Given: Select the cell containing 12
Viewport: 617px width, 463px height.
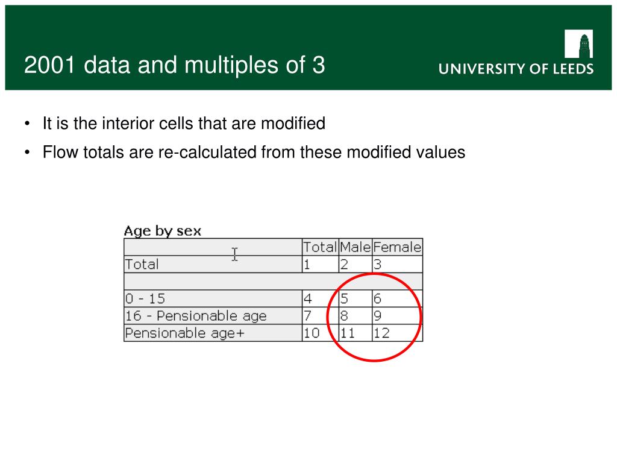Looking at the screenshot, I should 397,333.
